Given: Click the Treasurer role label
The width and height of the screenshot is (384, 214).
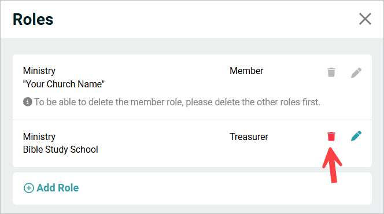Looking at the screenshot, I should (x=249, y=136).
